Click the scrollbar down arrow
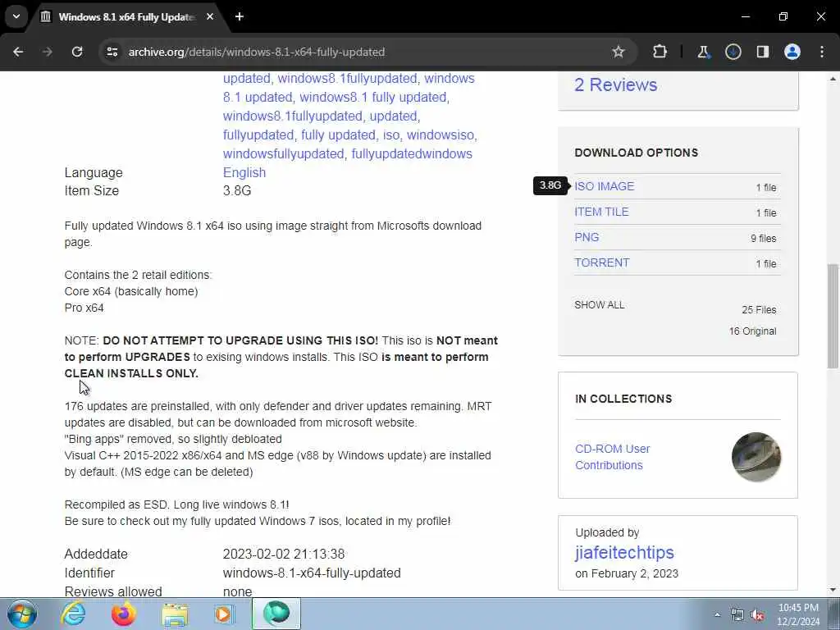 pos(833,590)
